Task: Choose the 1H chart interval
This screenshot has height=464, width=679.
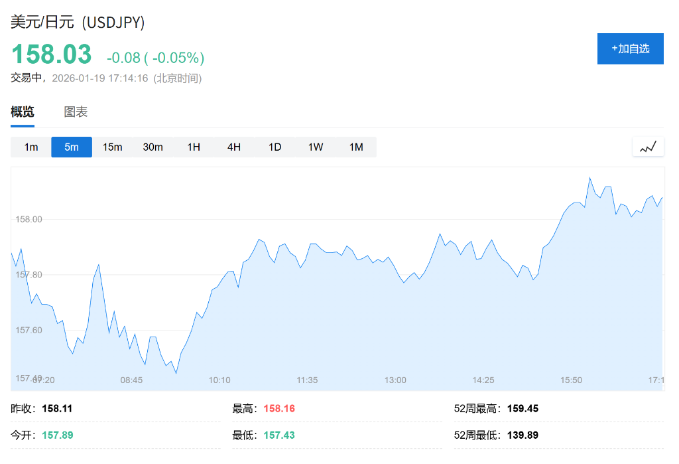Action: 194,147
